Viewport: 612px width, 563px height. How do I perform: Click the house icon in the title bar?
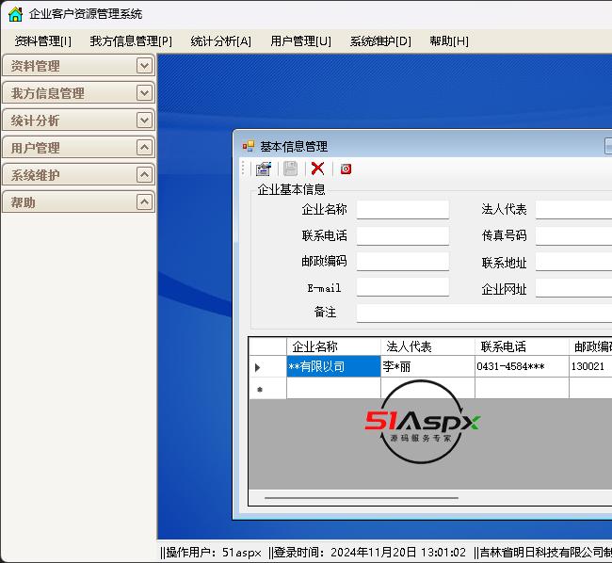16,14
